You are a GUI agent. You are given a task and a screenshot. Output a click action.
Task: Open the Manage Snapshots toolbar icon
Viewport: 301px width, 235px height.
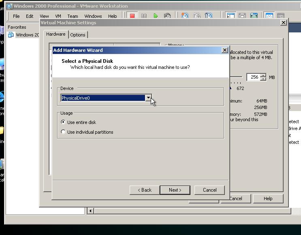[208, 16]
